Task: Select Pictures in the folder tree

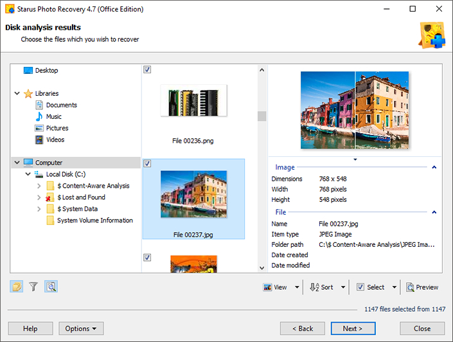Action: tap(57, 128)
